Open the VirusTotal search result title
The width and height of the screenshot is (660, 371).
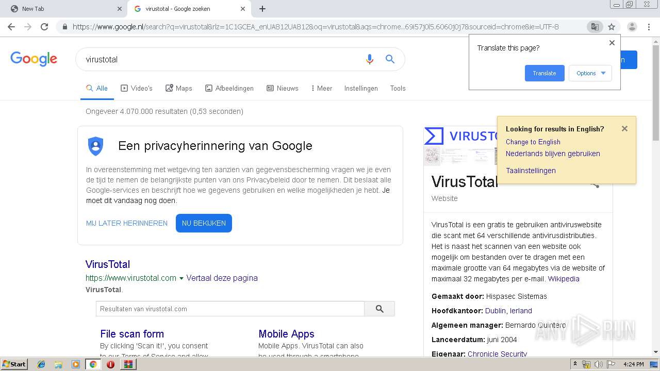pos(108,264)
